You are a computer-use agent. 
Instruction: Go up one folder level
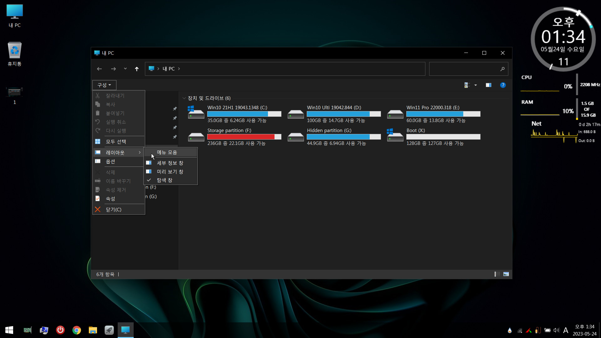click(x=137, y=69)
